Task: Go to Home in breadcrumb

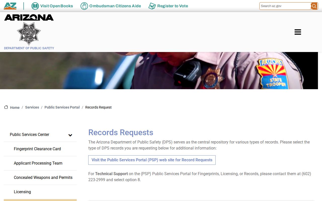Action: [x=15, y=108]
